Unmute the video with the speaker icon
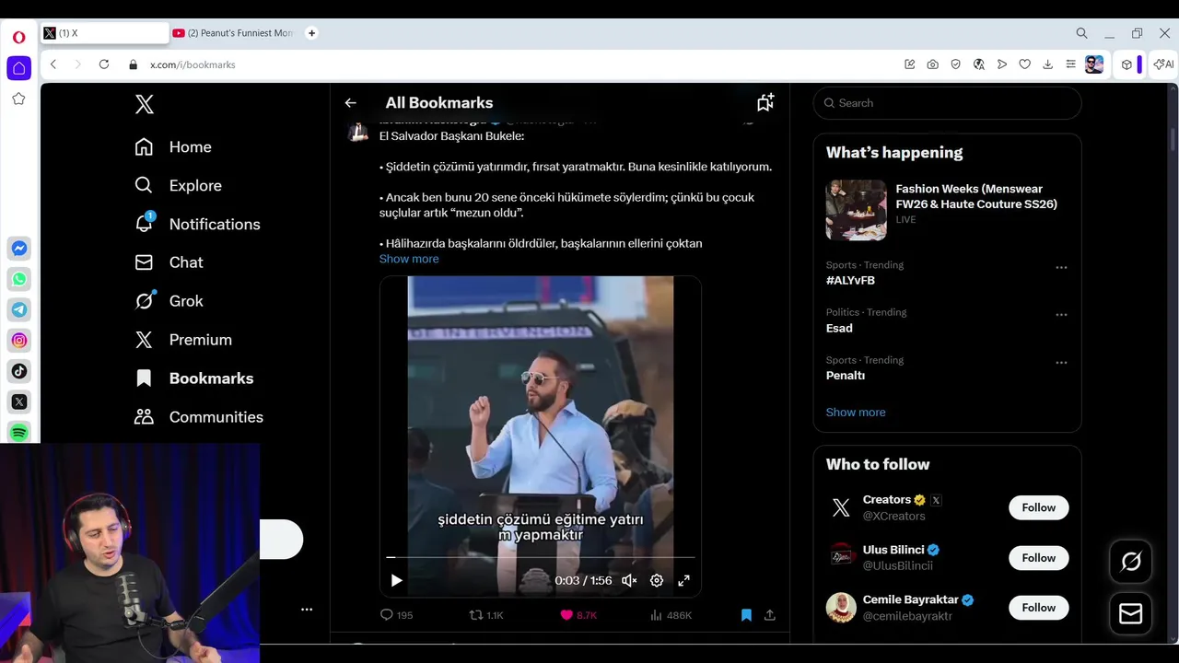The image size is (1179, 663). (629, 580)
